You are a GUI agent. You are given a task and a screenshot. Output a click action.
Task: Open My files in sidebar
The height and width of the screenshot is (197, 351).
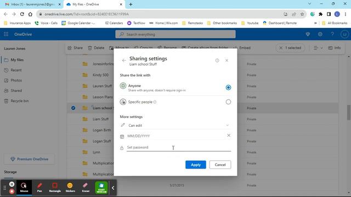pyautogui.click(x=17, y=60)
